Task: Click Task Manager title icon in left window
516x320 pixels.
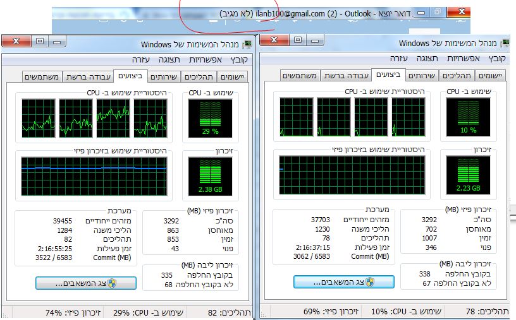Action: [247, 45]
